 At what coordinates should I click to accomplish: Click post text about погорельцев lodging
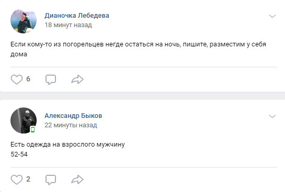click(x=139, y=49)
